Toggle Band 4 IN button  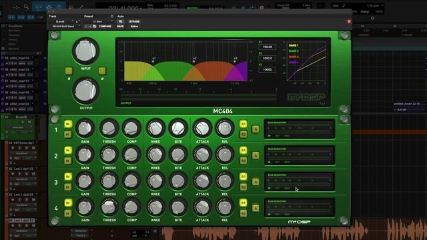click(x=68, y=203)
